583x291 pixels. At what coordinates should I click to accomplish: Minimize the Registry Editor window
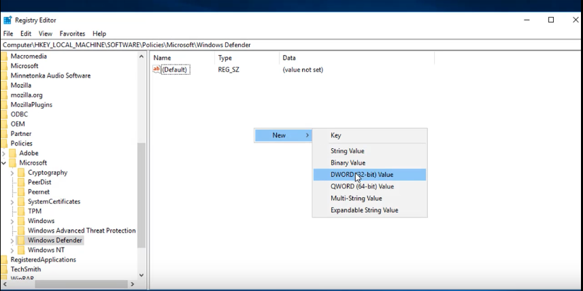tap(527, 20)
